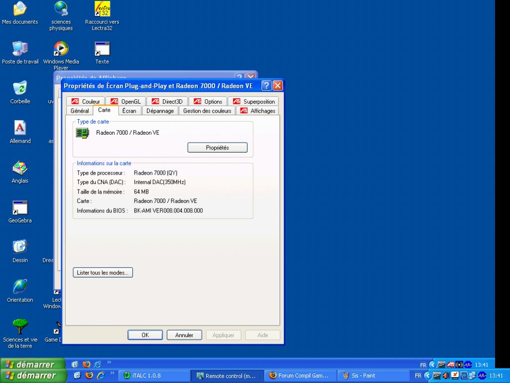The width and height of the screenshot is (510, 383).
Task: Click the Propriétés button for the card
Action: coord(217,148)
